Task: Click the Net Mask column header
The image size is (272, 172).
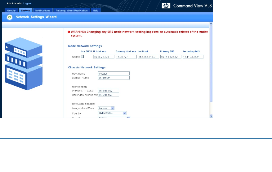Action: [143, 51]
